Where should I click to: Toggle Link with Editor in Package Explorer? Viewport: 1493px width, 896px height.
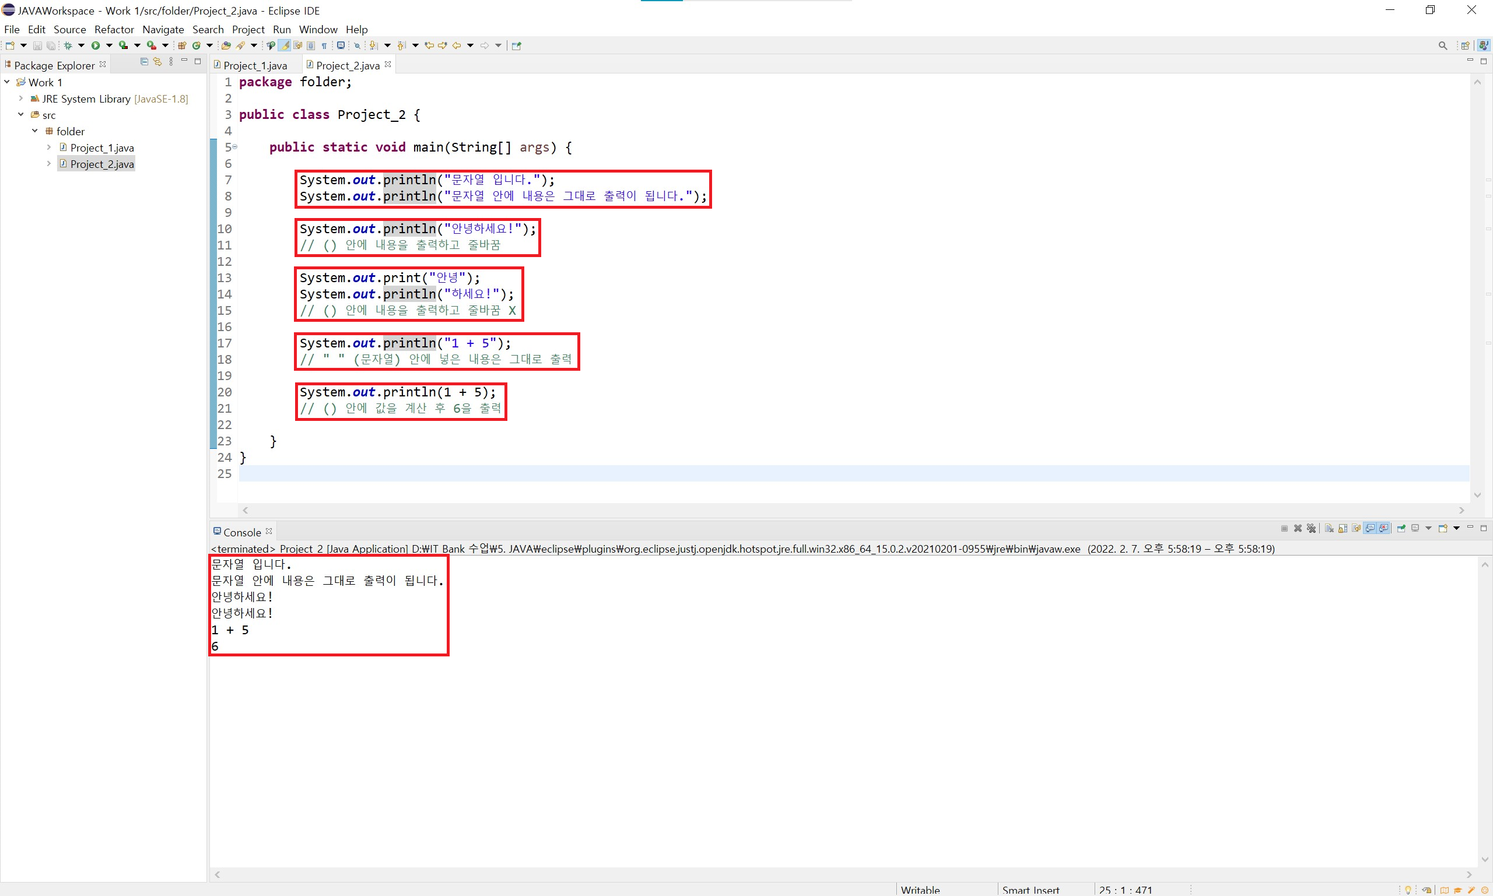click(157, 62)
